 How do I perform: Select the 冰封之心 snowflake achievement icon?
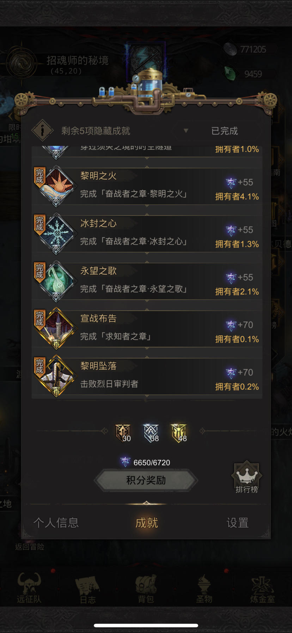tap(56, 234)
